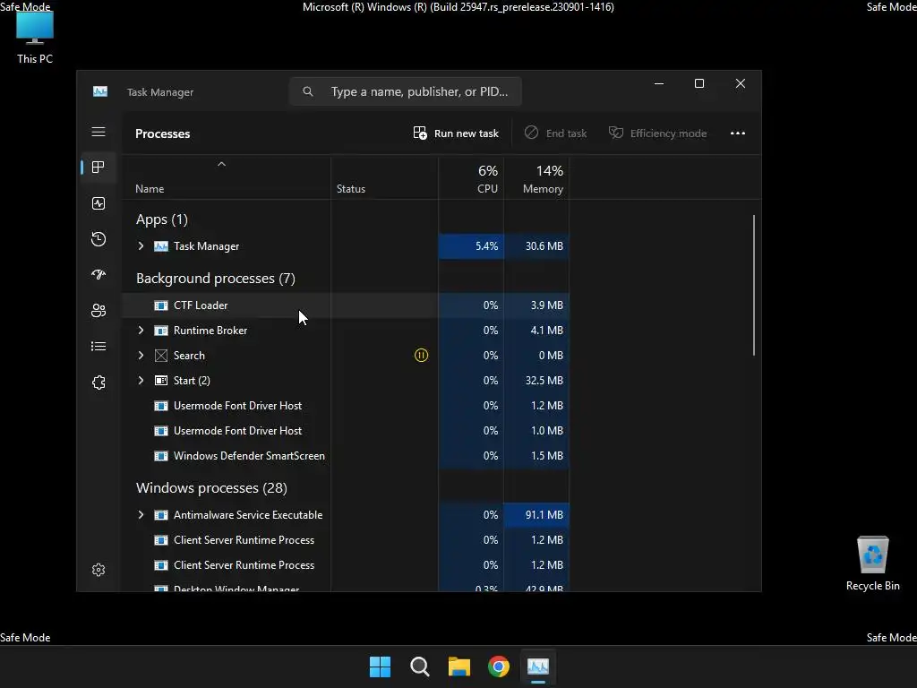Expand the Runtime Broker process
Screen dimensions: 917x688
pos(141,330)
